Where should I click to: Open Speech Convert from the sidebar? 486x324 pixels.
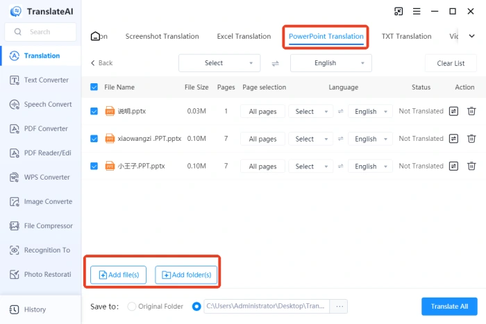pos(40,104)
